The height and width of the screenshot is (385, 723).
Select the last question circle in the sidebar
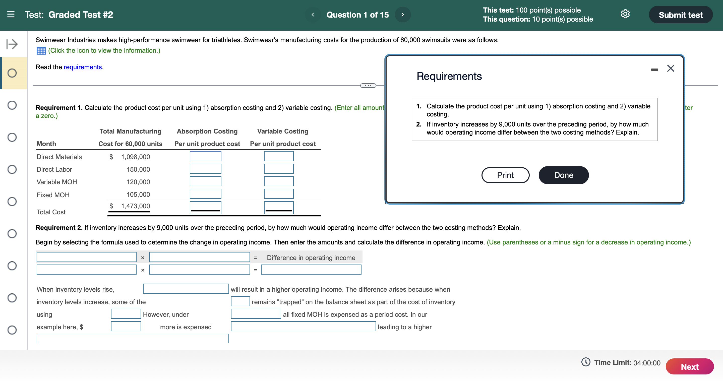pos(12,330)
